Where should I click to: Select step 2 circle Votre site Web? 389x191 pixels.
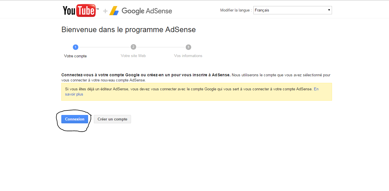[133, 47]
